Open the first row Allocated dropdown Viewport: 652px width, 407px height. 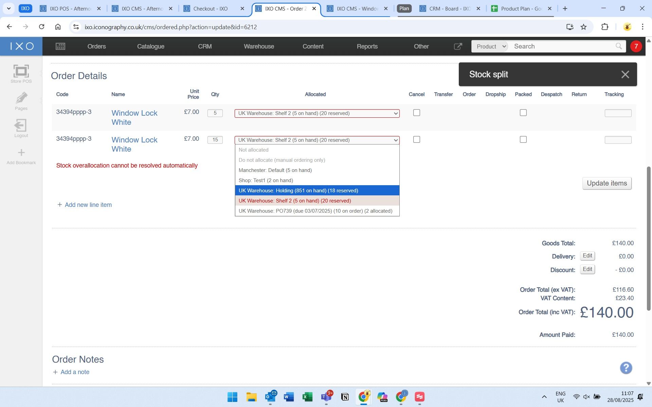tap(317, 113)
